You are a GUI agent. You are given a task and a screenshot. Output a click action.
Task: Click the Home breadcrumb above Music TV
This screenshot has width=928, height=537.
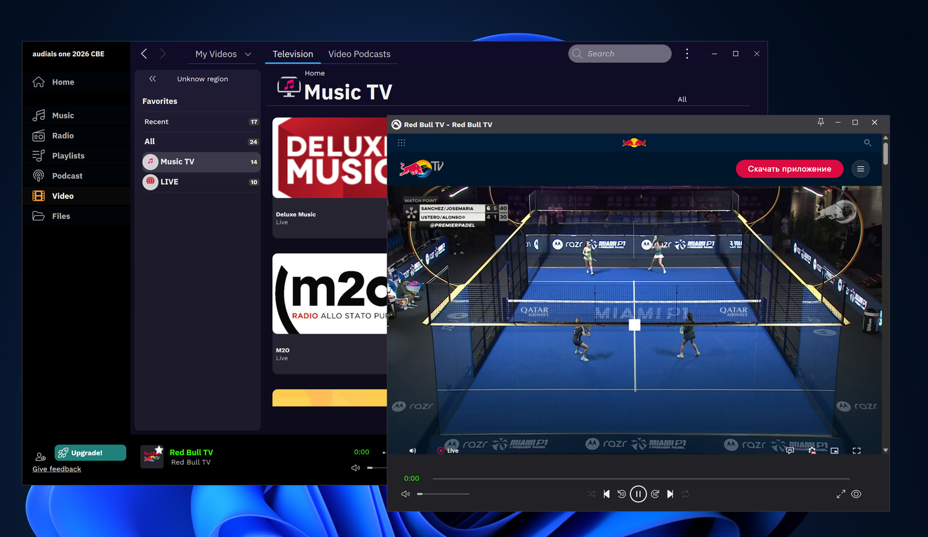314,74
